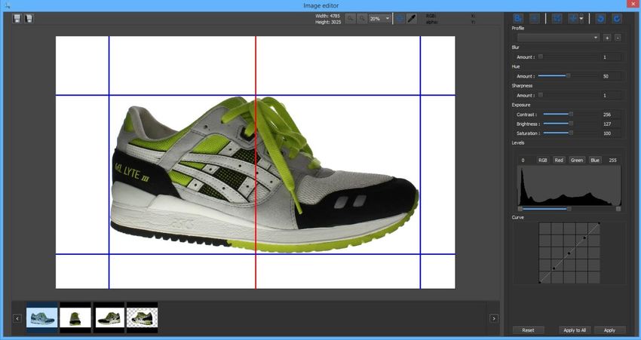
Task: Click the Brightness slider handle
Action: coord(571,124)
